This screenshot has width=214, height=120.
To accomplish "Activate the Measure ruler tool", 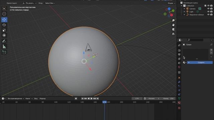I will pyautogui.click(x=4, y=47).
